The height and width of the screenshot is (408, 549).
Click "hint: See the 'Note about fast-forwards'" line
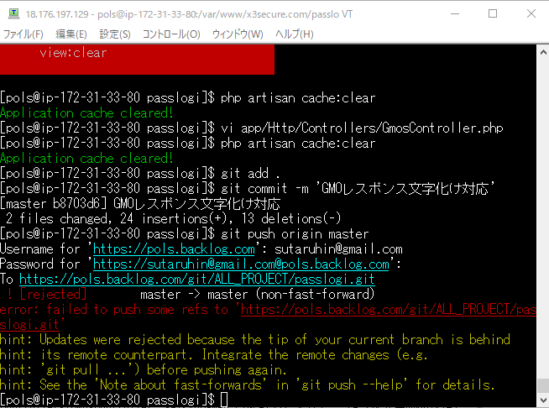point(248,384)
